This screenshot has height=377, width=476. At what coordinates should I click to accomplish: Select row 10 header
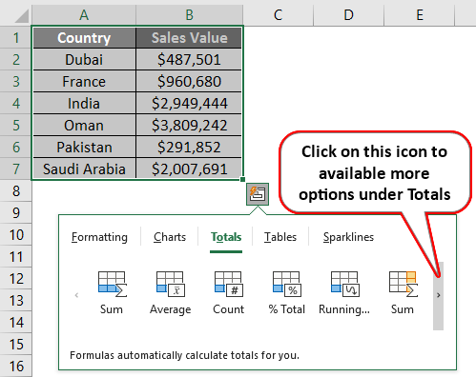[x=16, y=235]
